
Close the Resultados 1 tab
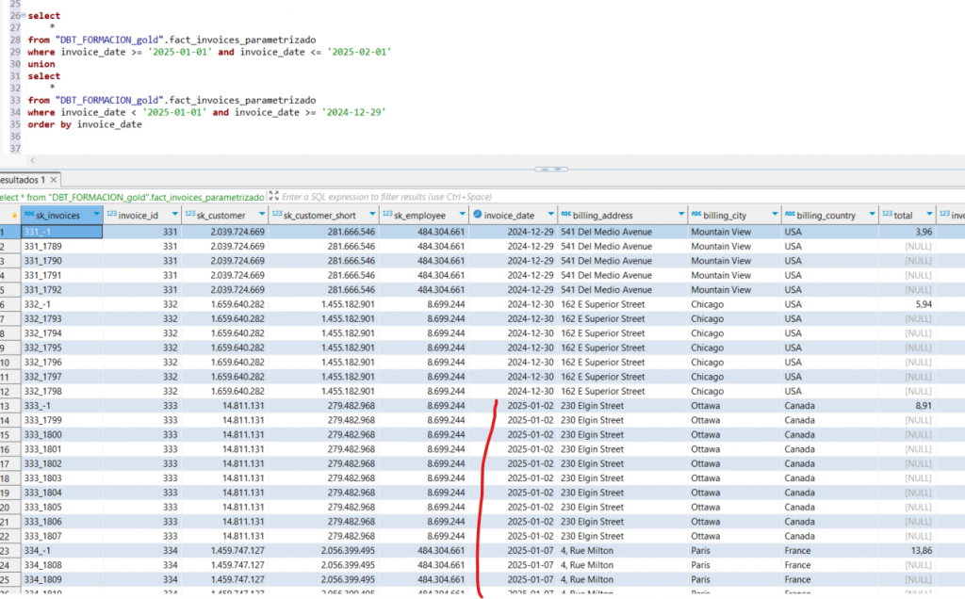pos(56,180)
